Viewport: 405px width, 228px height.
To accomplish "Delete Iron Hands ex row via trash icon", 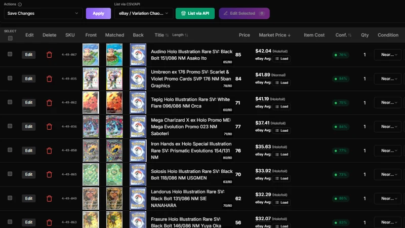I will 49,150.
